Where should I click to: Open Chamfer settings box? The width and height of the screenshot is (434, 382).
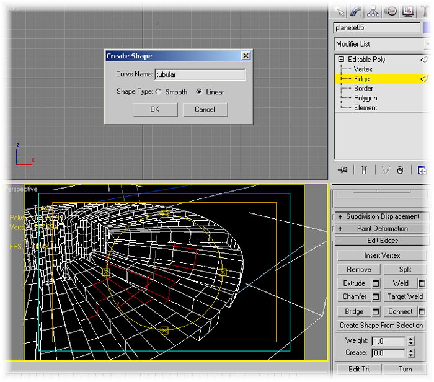tap(376, 297)
